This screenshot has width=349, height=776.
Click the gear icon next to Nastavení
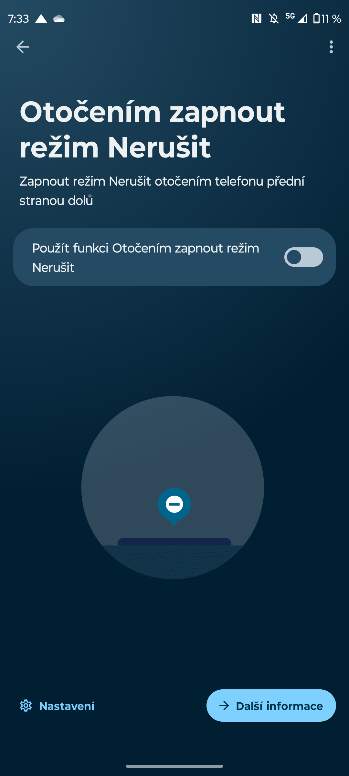point(26,706)
